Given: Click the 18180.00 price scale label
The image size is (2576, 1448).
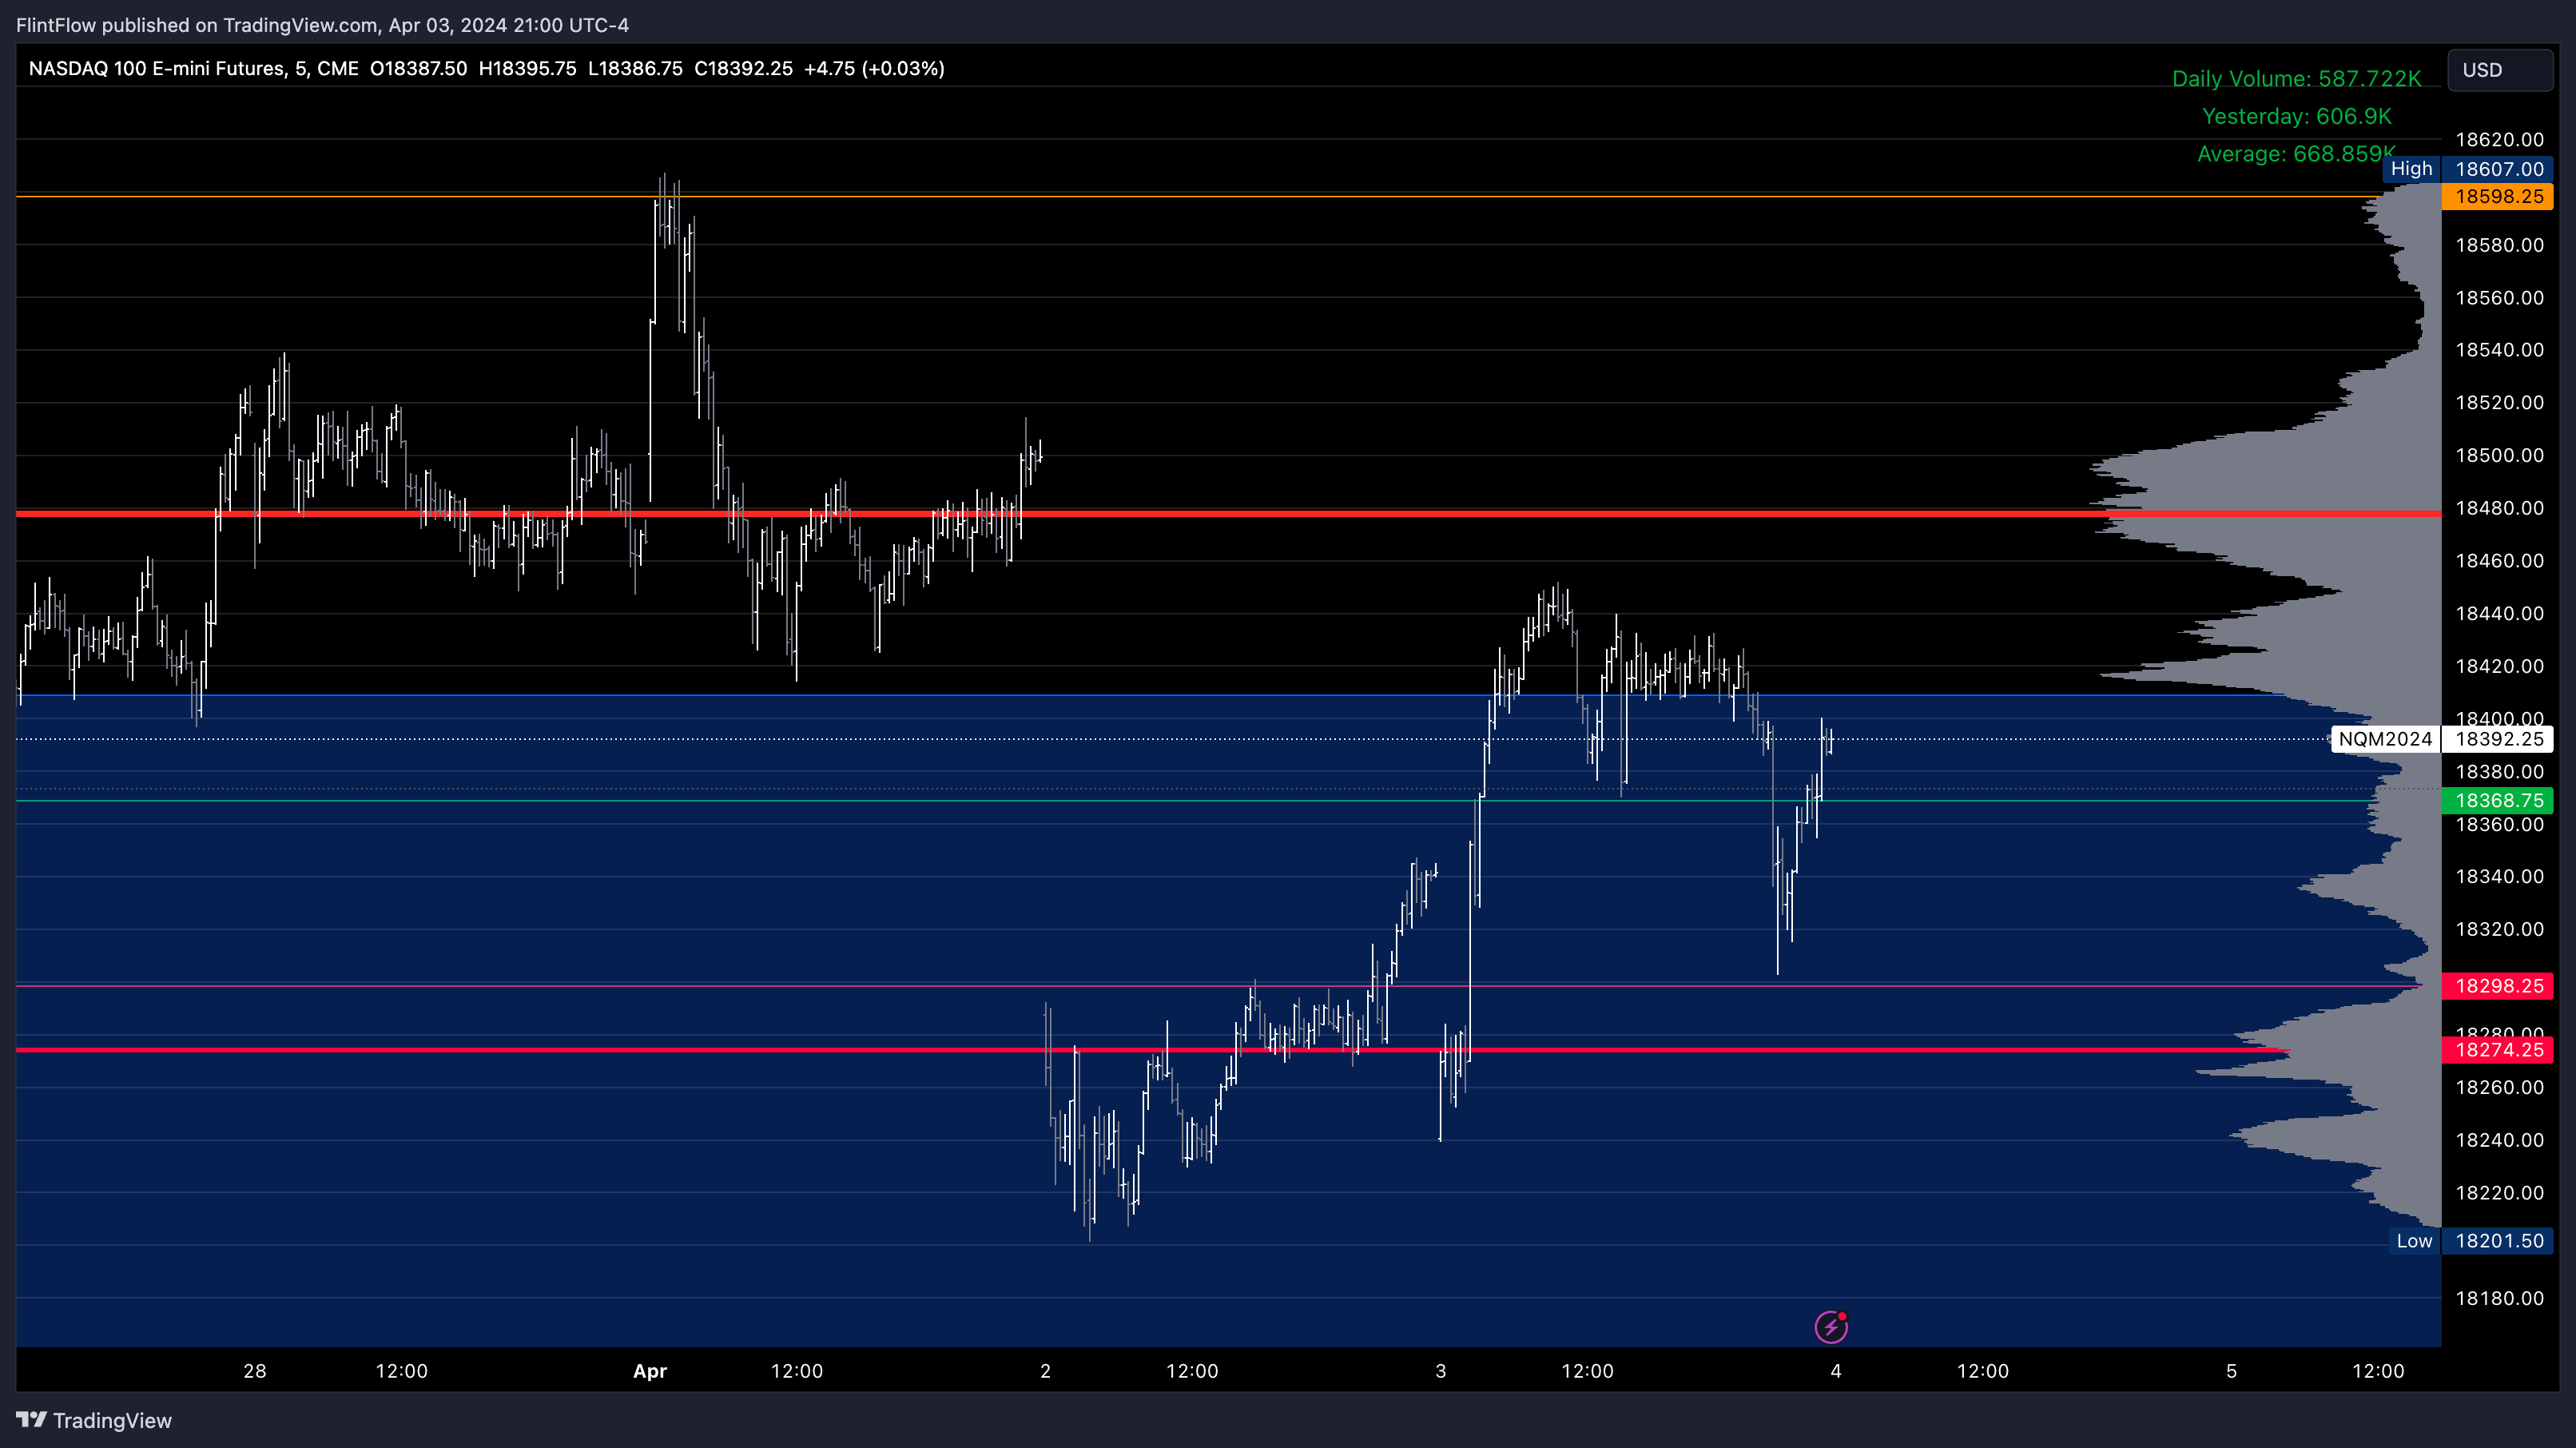Looking at the screenshot, I should (2499, 1298).
